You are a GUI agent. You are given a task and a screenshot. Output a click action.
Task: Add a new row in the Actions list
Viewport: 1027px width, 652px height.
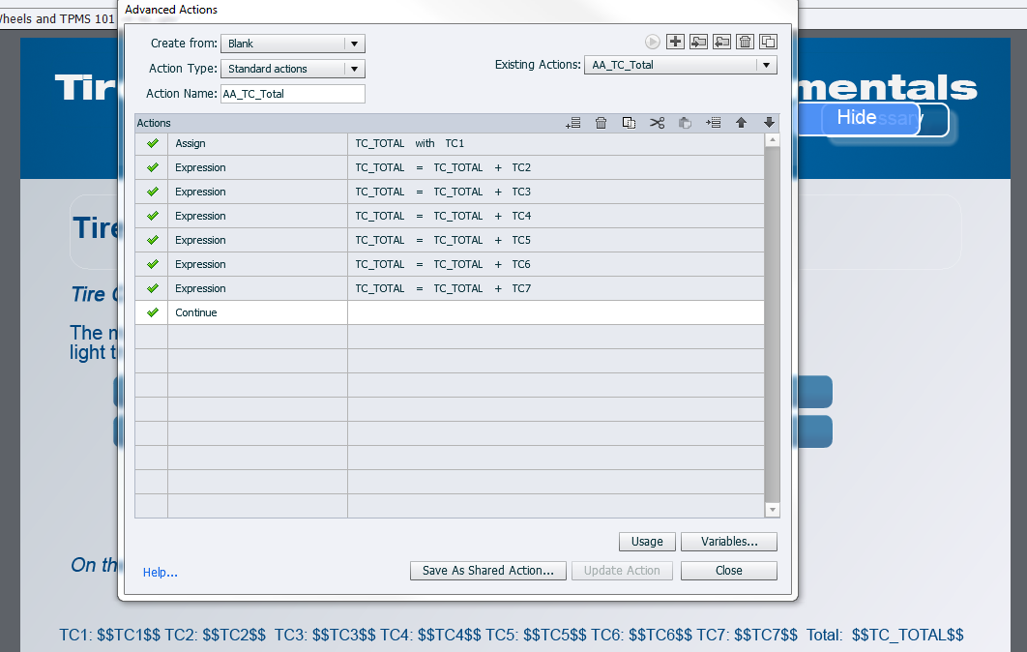pos(573,123)
